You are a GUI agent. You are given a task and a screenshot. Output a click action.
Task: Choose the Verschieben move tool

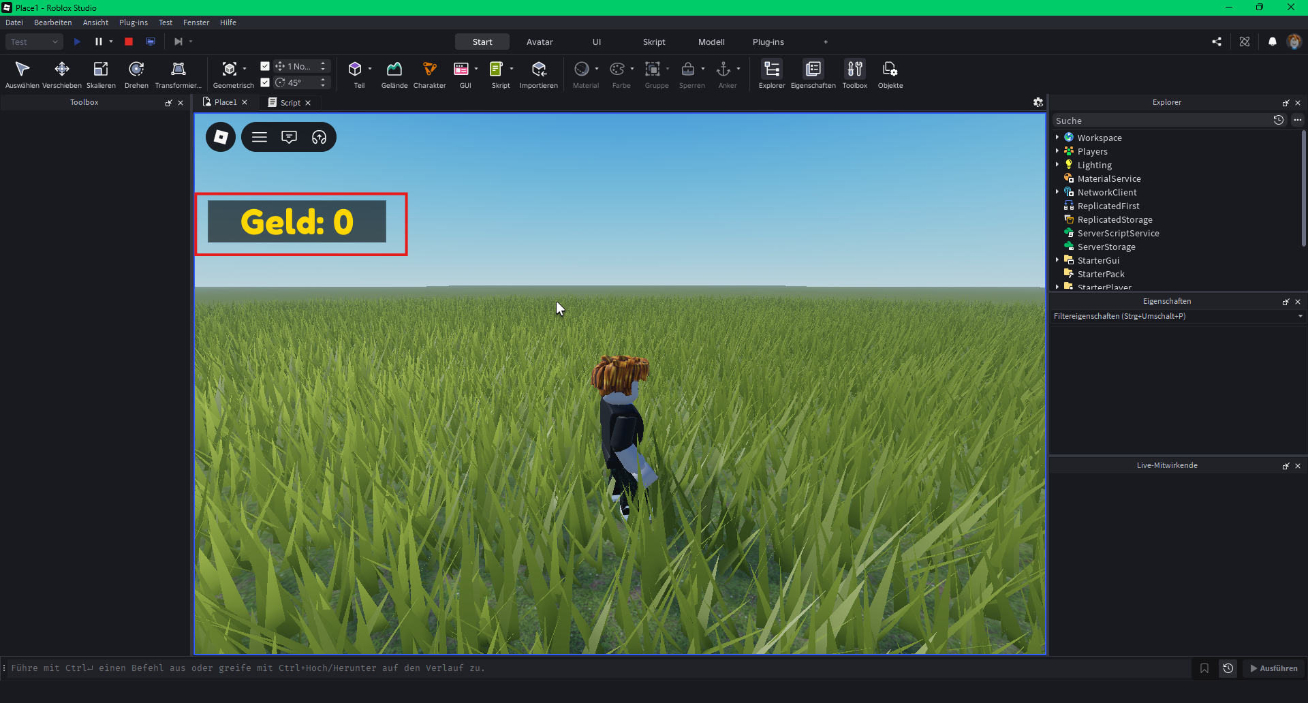pos(62,74)
